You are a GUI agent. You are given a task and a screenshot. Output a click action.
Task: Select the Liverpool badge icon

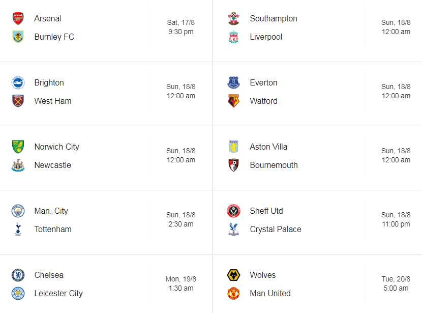click(x=233, y=37)
